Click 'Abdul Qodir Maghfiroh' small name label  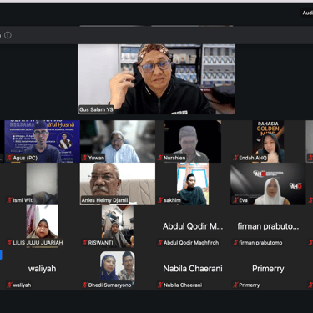tap(191, 243)
